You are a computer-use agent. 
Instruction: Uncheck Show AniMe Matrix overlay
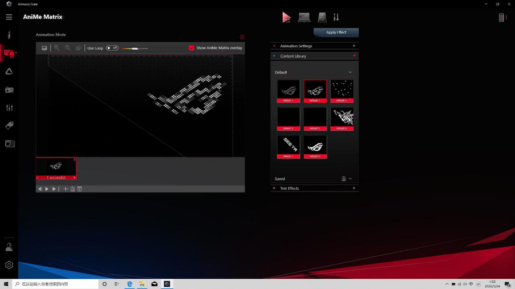coord(192,48)
